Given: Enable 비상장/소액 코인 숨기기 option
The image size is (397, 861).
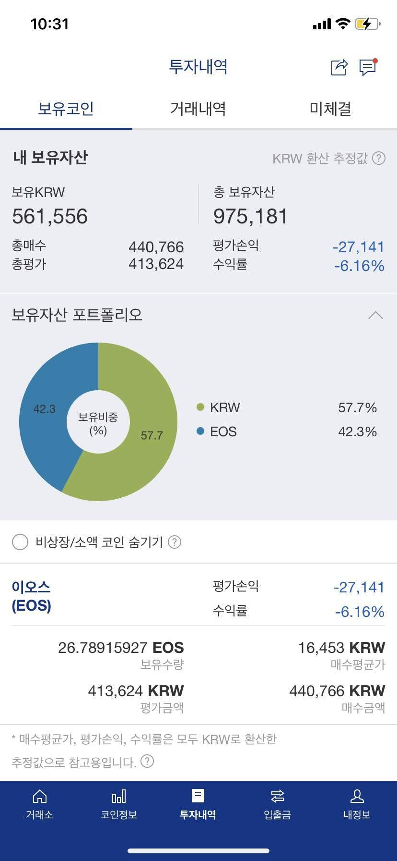Looking at the screenshot, I should tap(20, 542).
